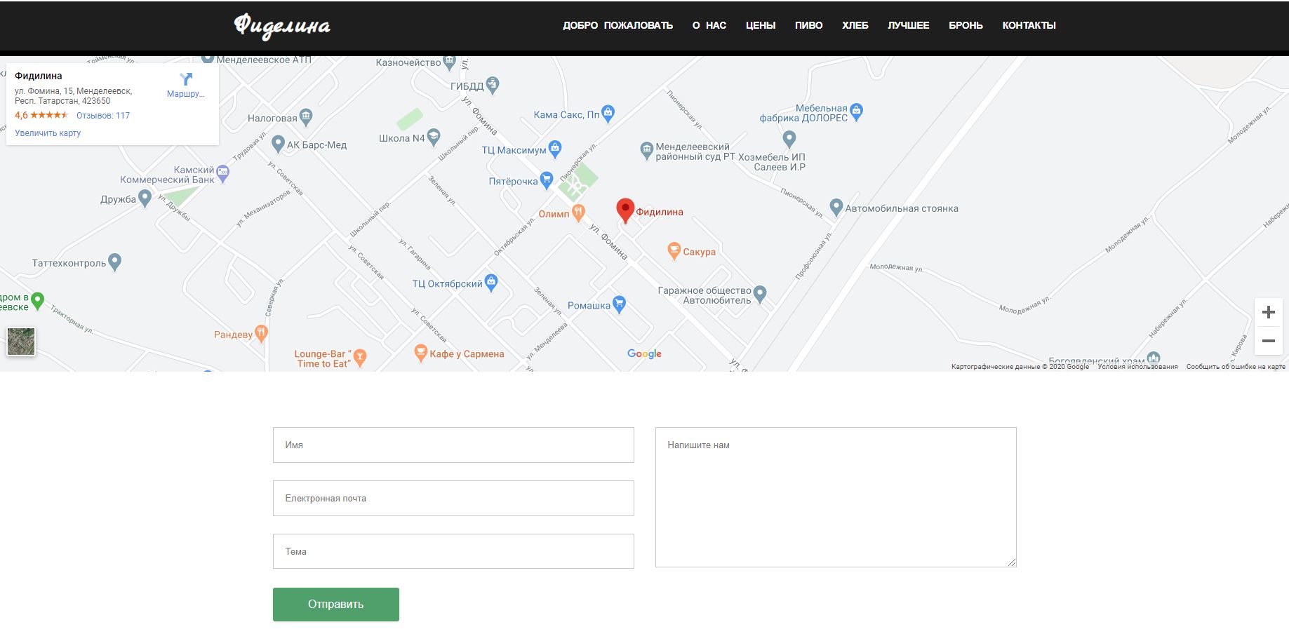Zoom in on the map
Screen dimensions: 1289x634
pyautogui.click(x=1268, y=313)
